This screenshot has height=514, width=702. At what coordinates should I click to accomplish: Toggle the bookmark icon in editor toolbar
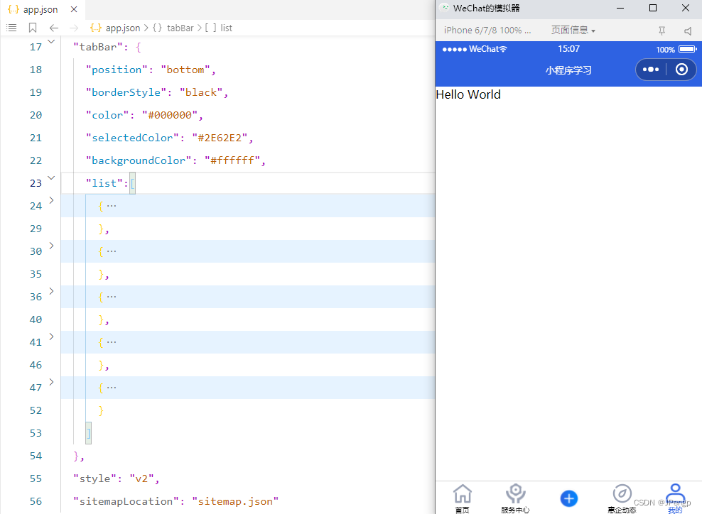coord(33,28)
